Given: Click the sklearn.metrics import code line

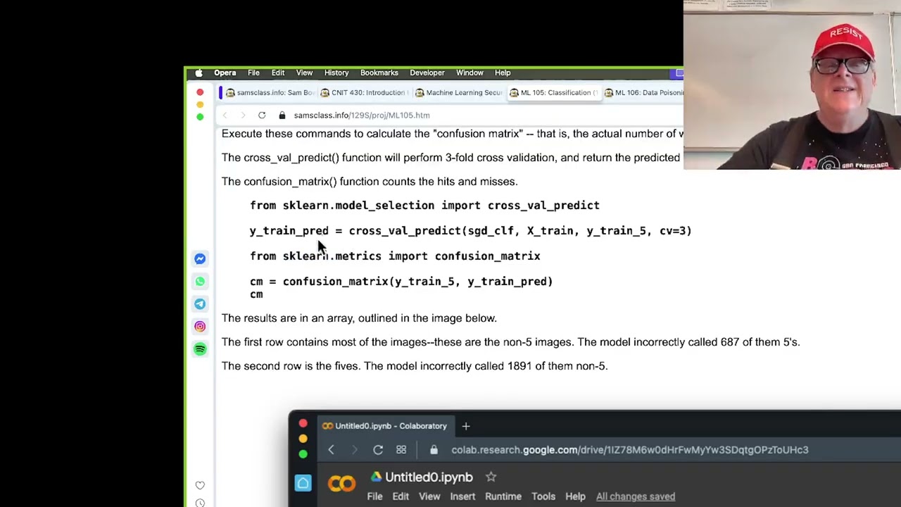Looking at the screenshot, I should 395,256.
